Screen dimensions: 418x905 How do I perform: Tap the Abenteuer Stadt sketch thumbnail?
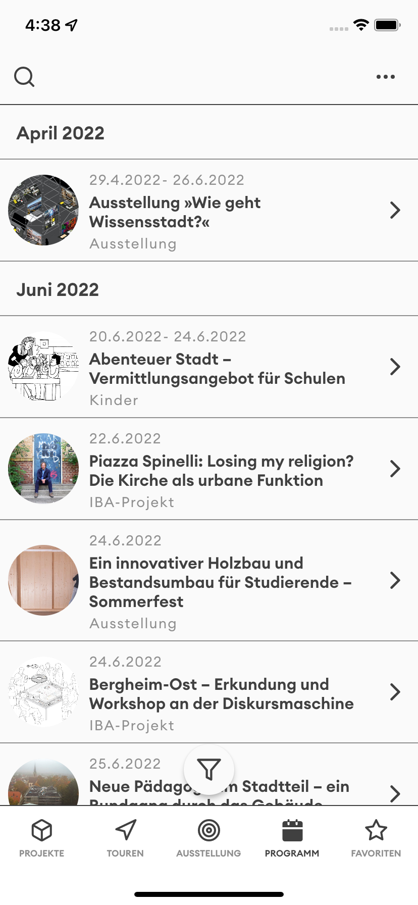(x=43, y=367)
